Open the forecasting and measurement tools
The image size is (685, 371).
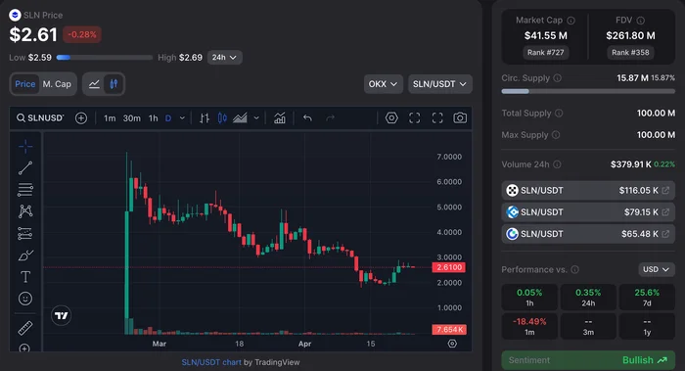(25, 233)
